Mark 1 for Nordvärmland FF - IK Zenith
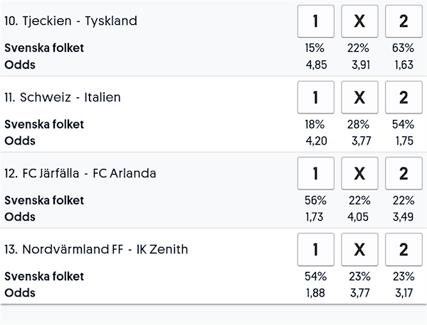Image resolution: width=427 pixels, height=325 pixels. (315, 249)
